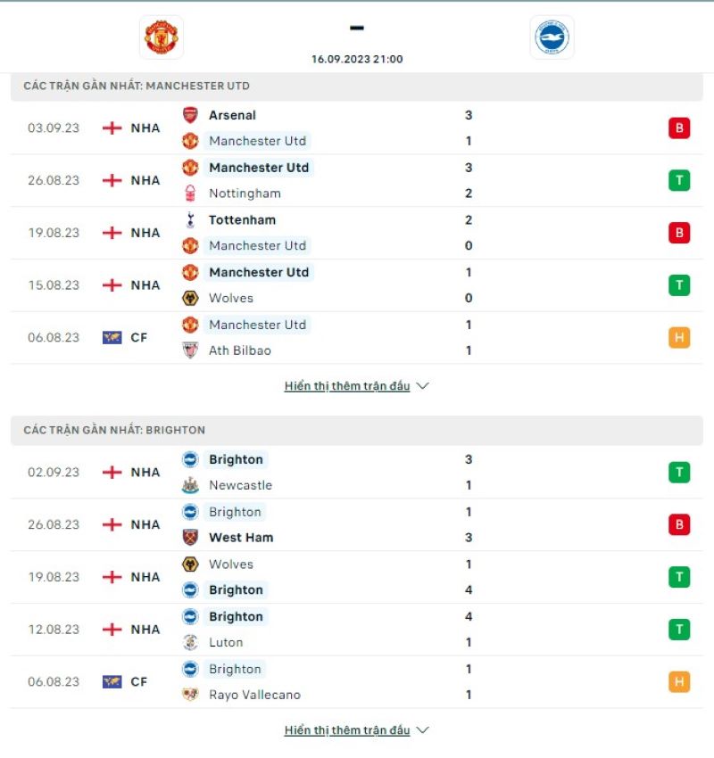Select the 'CÁC TRẬN GẦN NHẤT: BRIGHTON' header
The image size is (714, 758).
tap(116, 430)
